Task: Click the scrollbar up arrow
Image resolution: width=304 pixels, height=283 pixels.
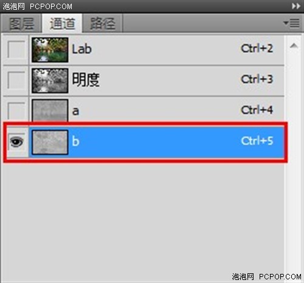Action: coord(294,46)
